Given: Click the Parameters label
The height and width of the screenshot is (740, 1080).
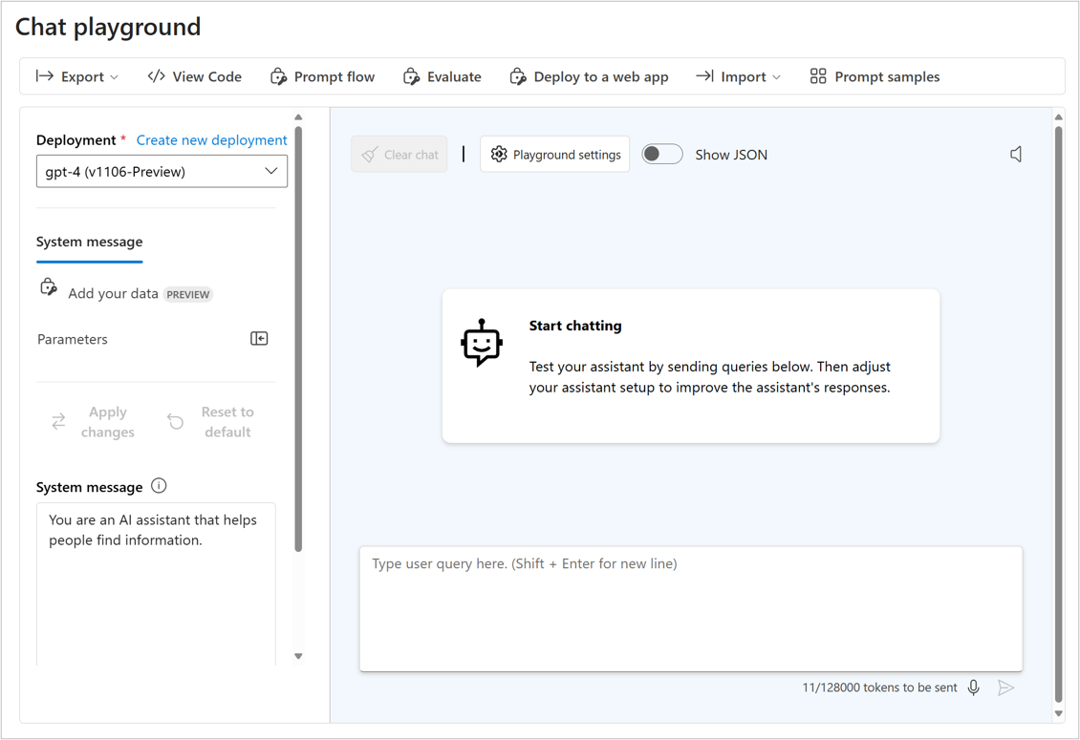Looking at the screenshot, I should pyautogui.click(x=73, y=339).
